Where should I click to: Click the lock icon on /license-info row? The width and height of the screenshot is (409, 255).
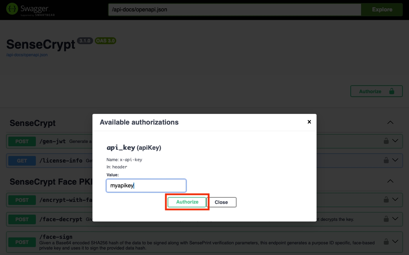[386, 160]
